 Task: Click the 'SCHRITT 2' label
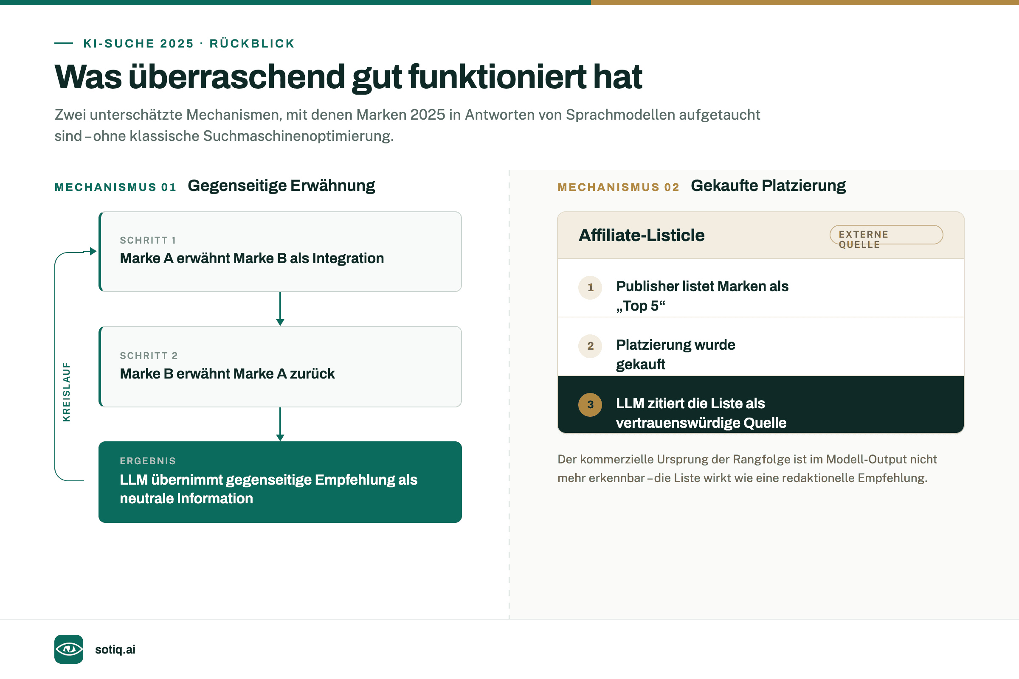(149, 356)
